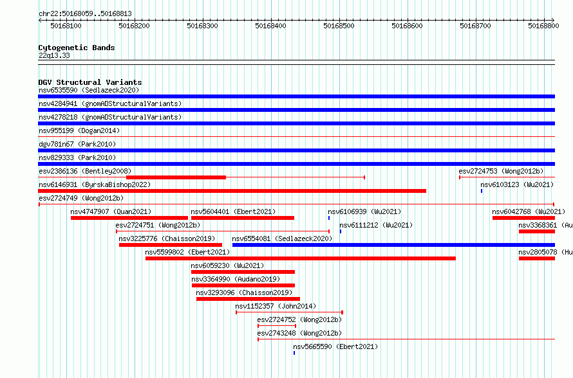The image size is (573, 378).
Task: Click nsv6042768 (Wu2021) label
Action: [x=529, y=212]
